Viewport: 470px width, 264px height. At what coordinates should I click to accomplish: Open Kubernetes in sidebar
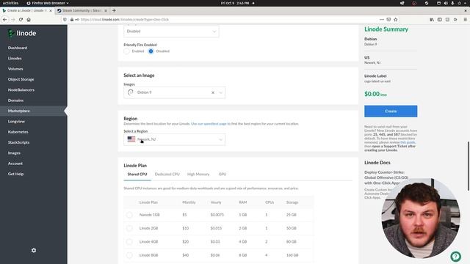pyautogui.click(x=18, y=132)
